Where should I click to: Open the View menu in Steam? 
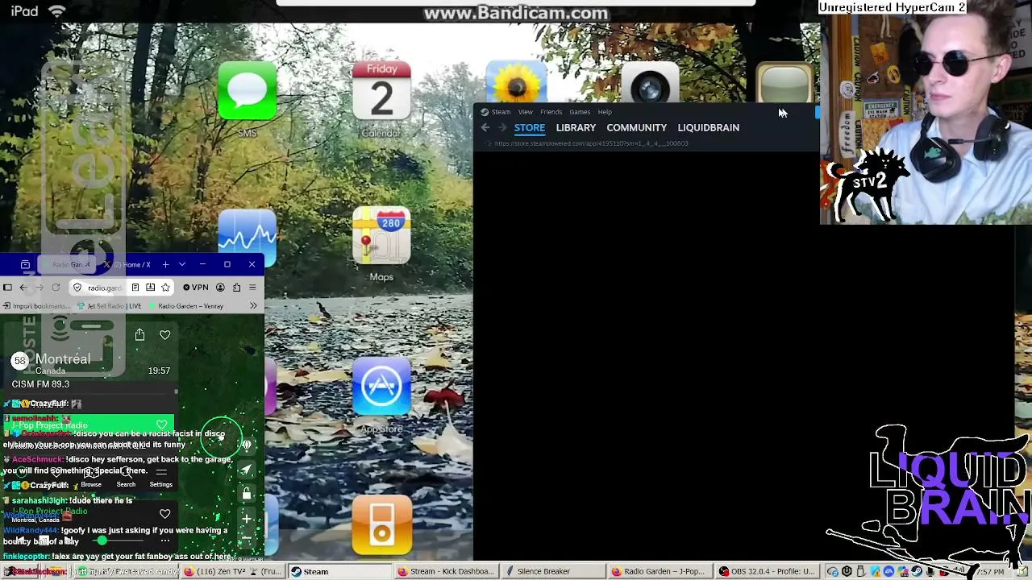click(x=526, y=112)
